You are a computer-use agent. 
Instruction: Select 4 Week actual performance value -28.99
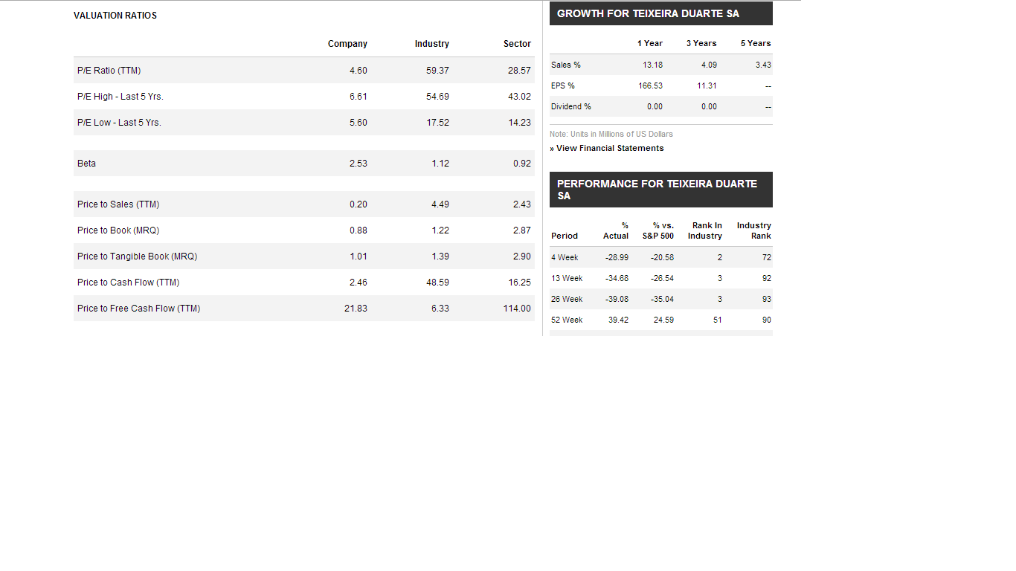[617, 257]
